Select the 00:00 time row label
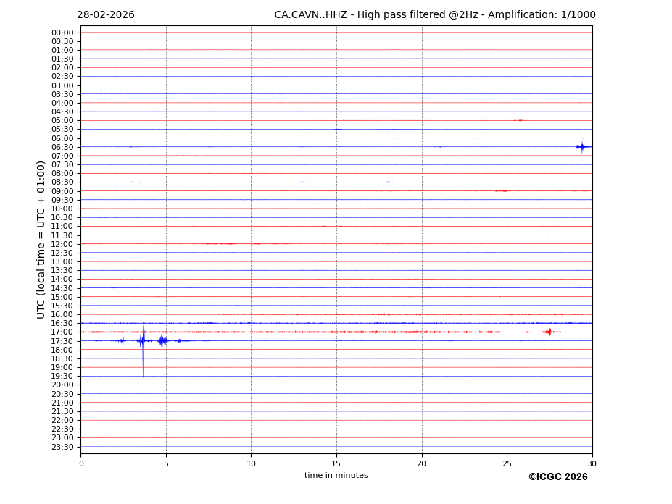672x504 pixels. 62,33
